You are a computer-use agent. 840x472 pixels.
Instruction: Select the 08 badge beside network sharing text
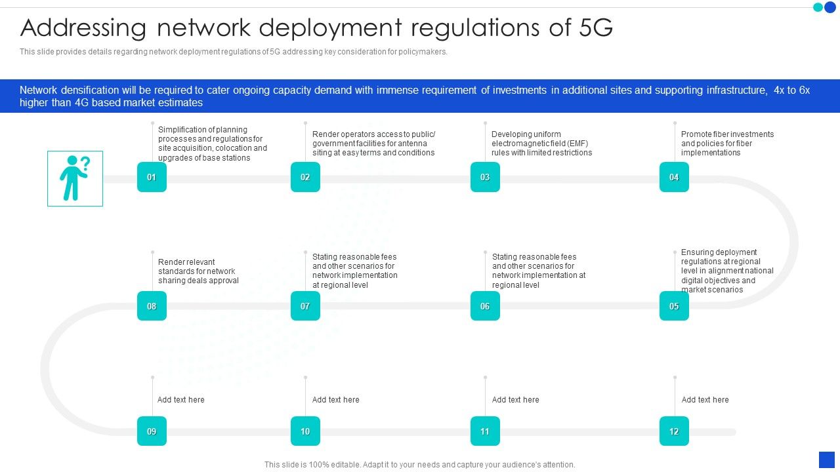[x=152, y=305]
